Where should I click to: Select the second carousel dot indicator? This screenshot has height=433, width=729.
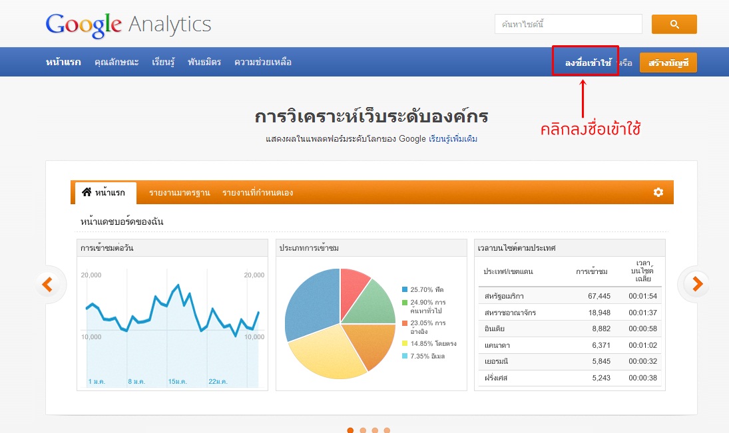[x=363, y=430]
